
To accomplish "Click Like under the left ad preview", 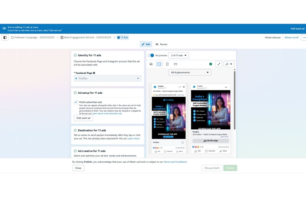I will 158,151.
